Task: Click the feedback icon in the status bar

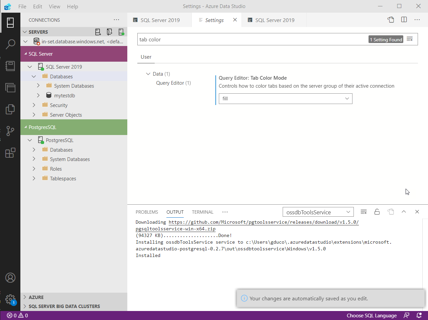Action: click(x=406, y=315)
